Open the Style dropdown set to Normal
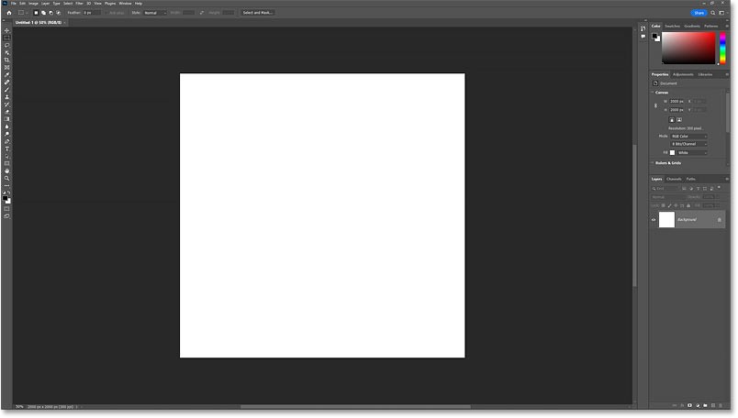738x418 pixels. pos(154,13)
